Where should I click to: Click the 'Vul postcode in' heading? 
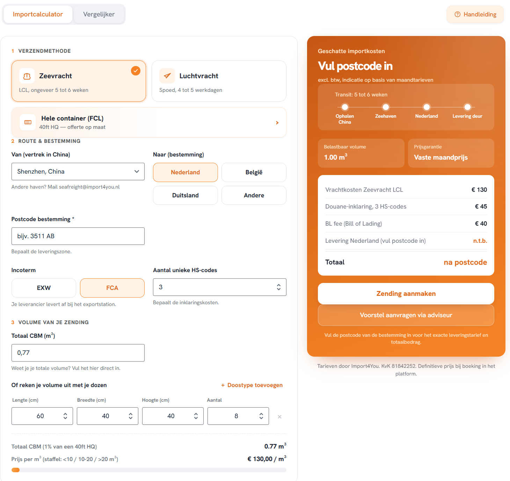[355, 66]
